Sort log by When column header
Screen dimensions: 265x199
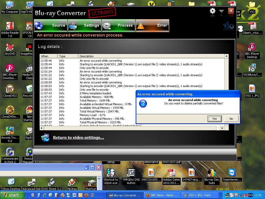[48, 56]
